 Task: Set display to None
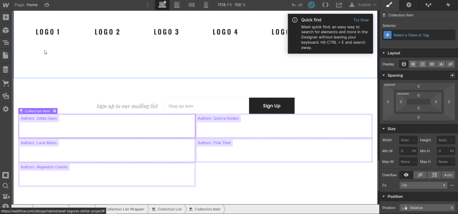tap(450, 64)
